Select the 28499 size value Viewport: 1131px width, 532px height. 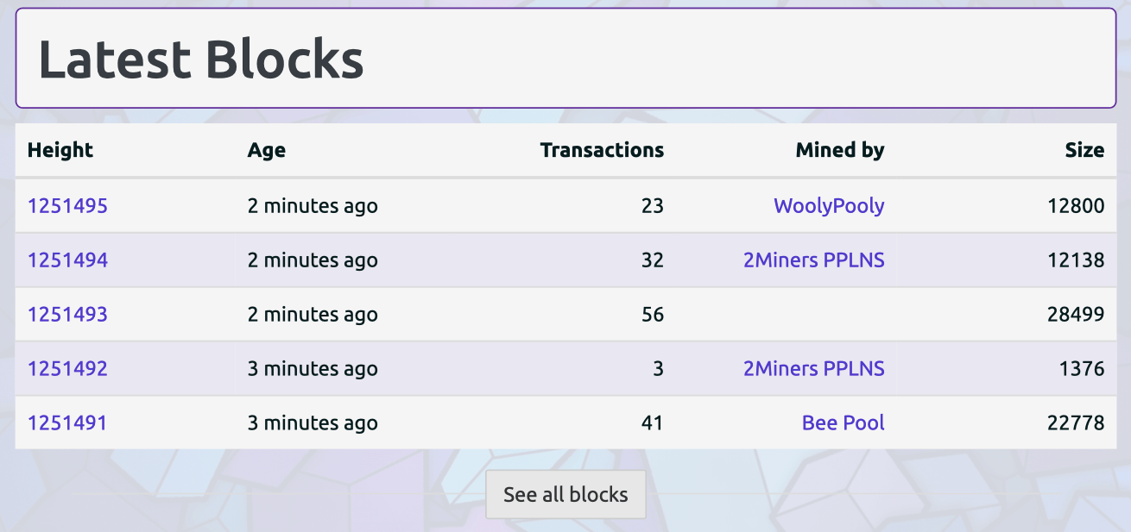1076,314
